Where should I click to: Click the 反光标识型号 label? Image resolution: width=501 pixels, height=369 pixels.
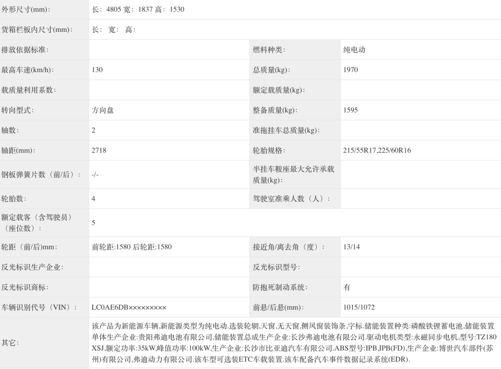(277, 267)
